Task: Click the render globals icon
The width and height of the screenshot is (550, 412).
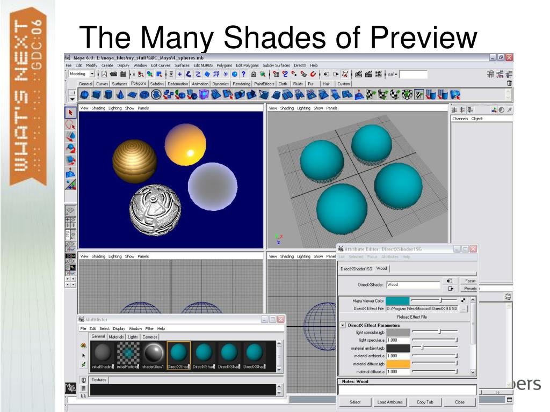Action: coord(378,74)
